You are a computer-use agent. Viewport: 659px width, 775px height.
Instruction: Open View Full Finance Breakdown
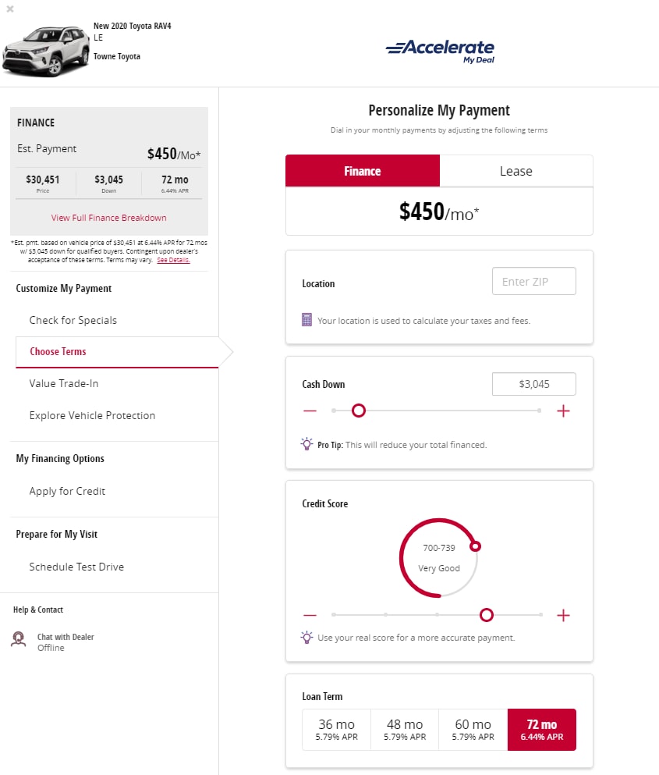click(x=108, y=218)
